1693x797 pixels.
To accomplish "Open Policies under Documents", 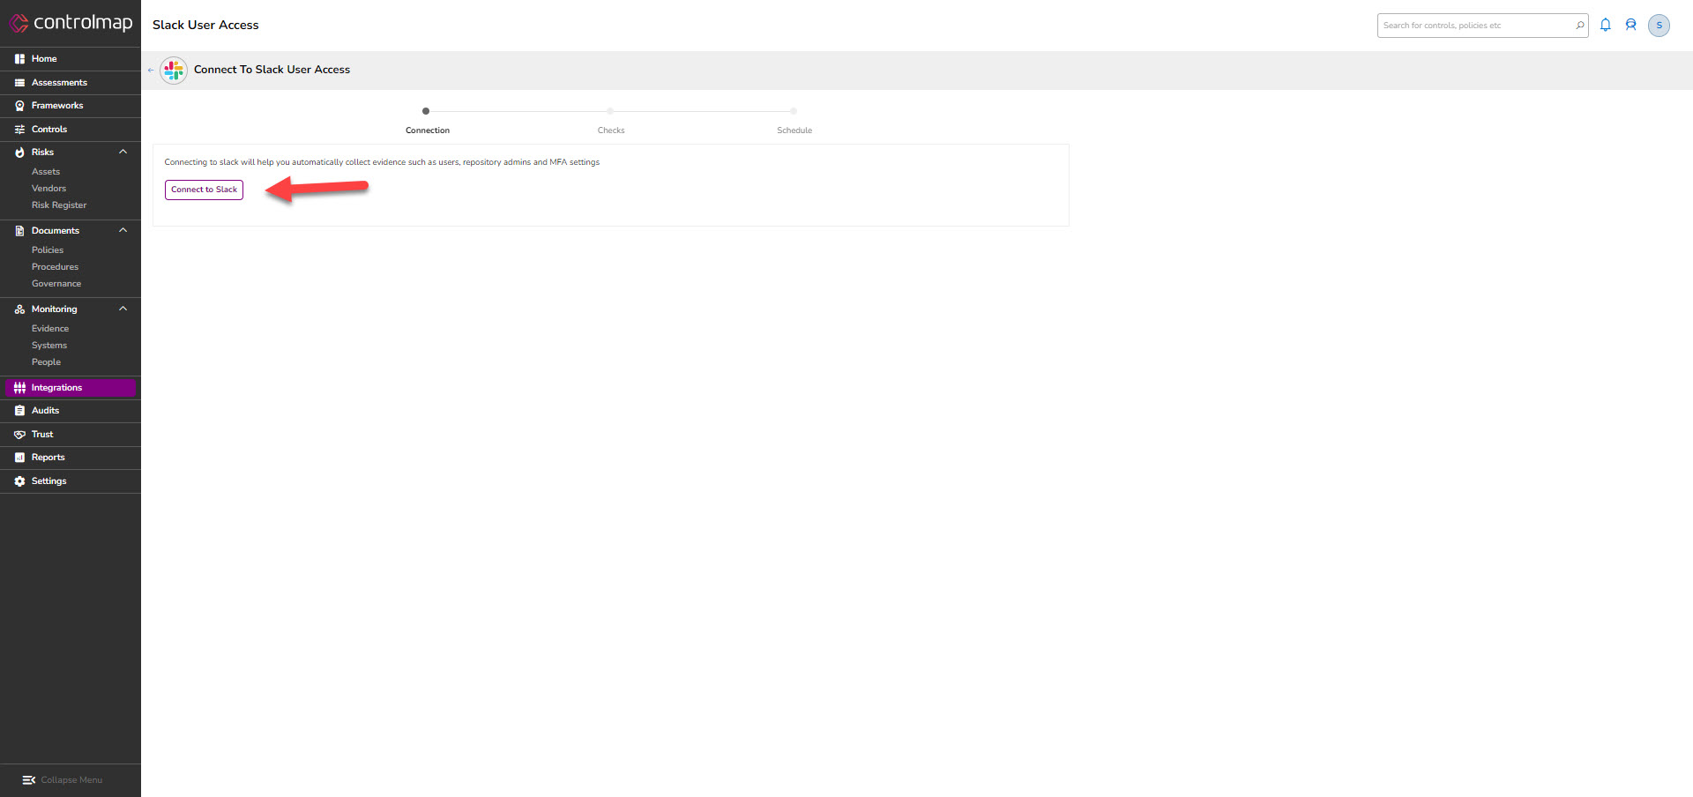I will point(47,250).
